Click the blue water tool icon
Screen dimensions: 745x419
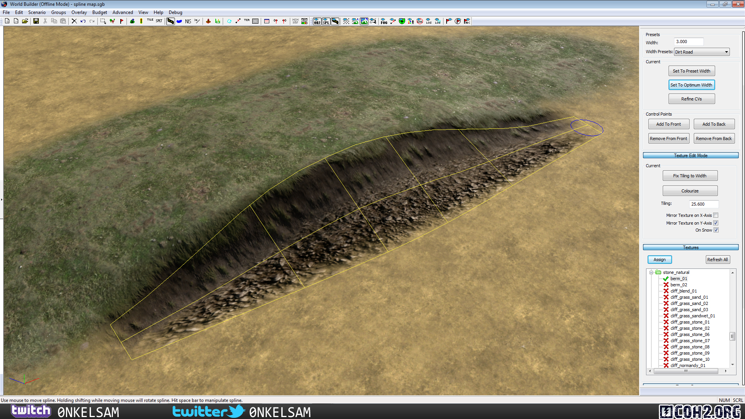tap(179, 21)
